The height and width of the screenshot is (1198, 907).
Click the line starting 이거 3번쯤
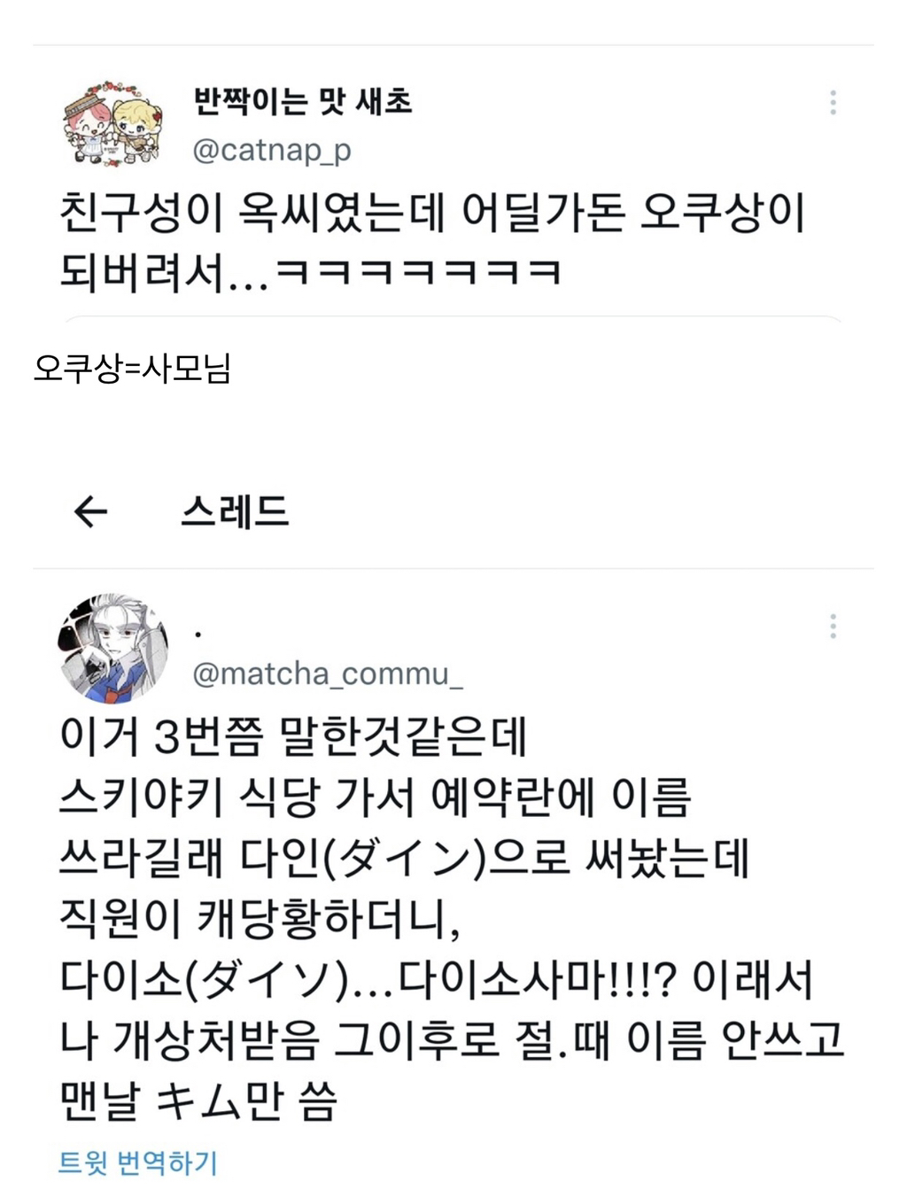click(x=293, y=736)
